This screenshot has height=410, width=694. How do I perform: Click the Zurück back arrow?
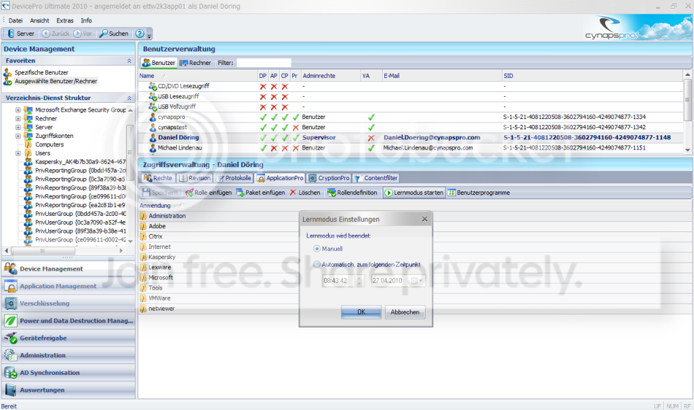tap(46, 34)
